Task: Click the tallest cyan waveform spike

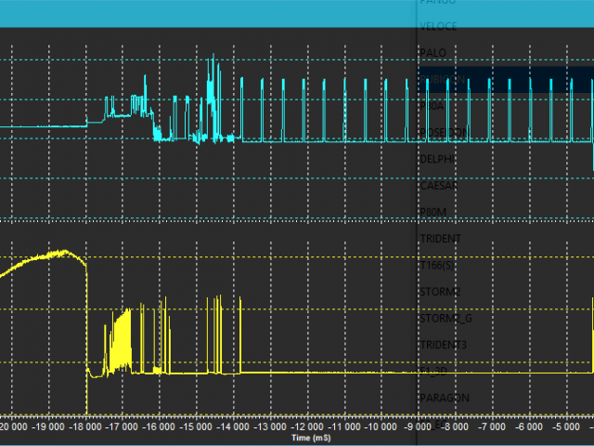Action: [213, 58]
